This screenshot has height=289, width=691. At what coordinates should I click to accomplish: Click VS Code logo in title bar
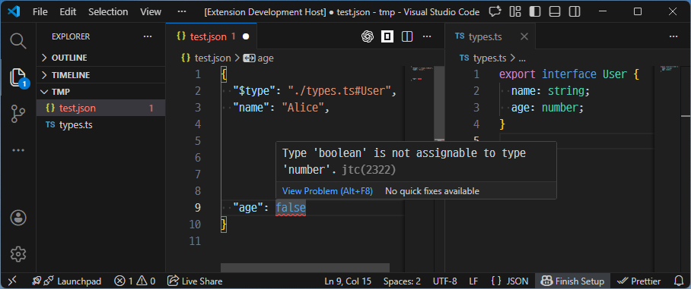click(x=14, y=12)
